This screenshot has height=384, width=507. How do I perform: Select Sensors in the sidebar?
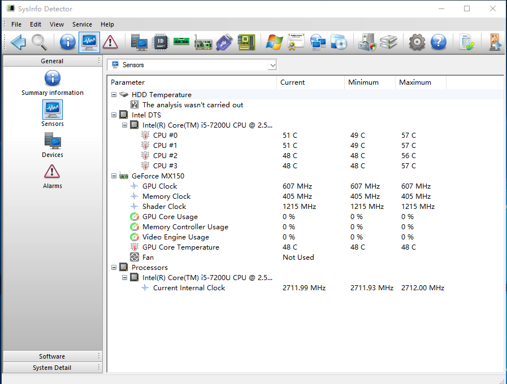tap(53, 114)
